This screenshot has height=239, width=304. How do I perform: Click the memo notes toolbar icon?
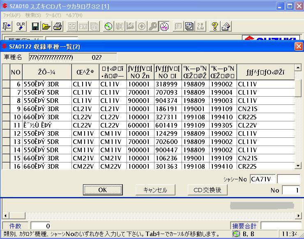(x=189, y=26)
